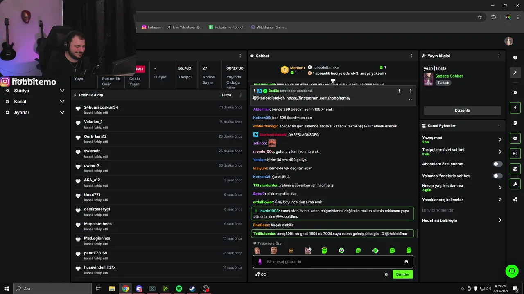Open Windows Start menu
Screen dimensions: 524x294
[7, 289]
